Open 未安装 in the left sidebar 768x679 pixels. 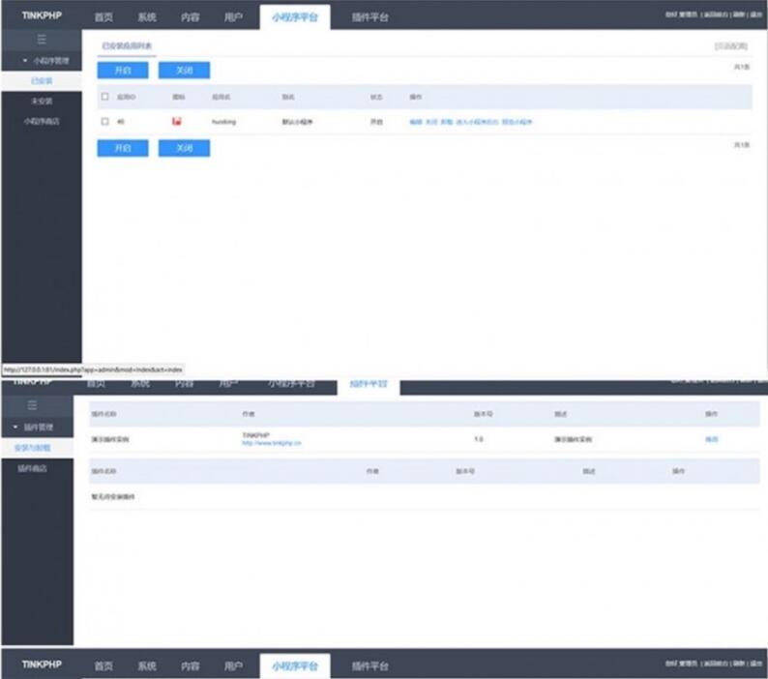point(41,101)
